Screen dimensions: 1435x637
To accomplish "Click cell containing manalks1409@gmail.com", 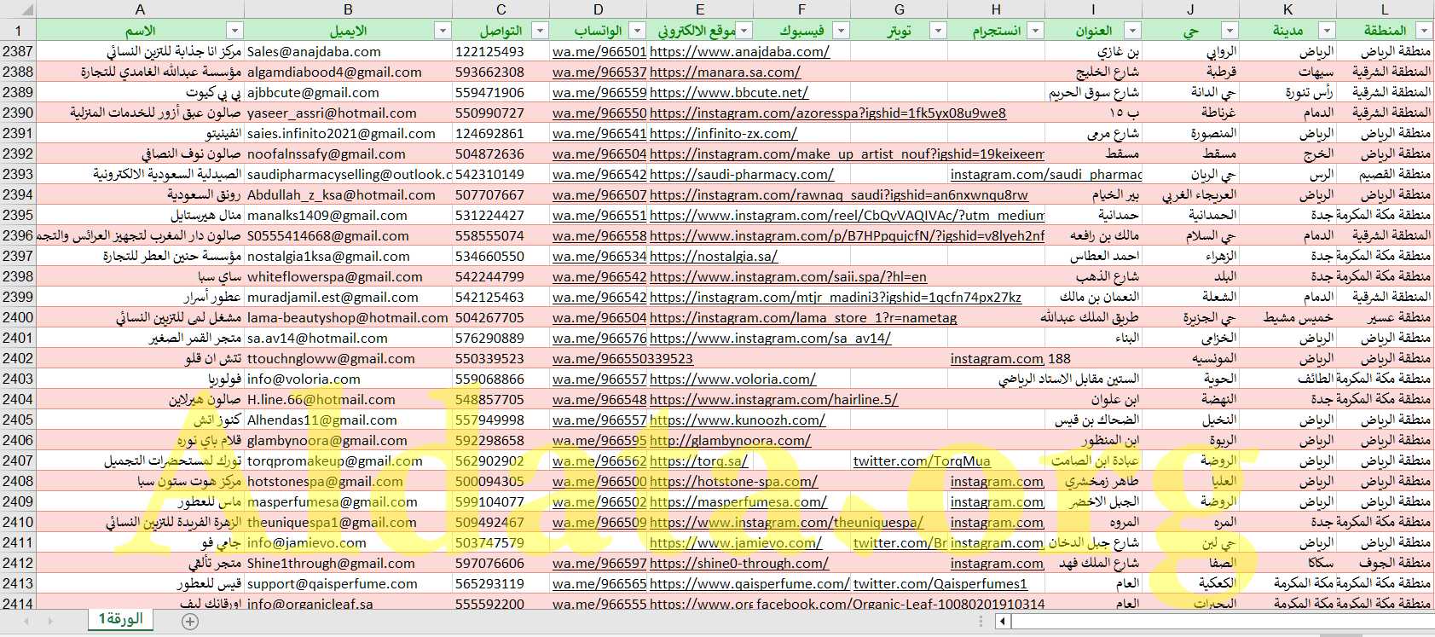I will click(348, 215).
